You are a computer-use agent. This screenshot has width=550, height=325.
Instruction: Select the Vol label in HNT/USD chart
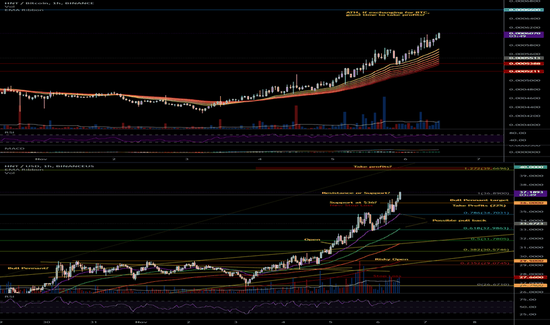pos(9,173)
